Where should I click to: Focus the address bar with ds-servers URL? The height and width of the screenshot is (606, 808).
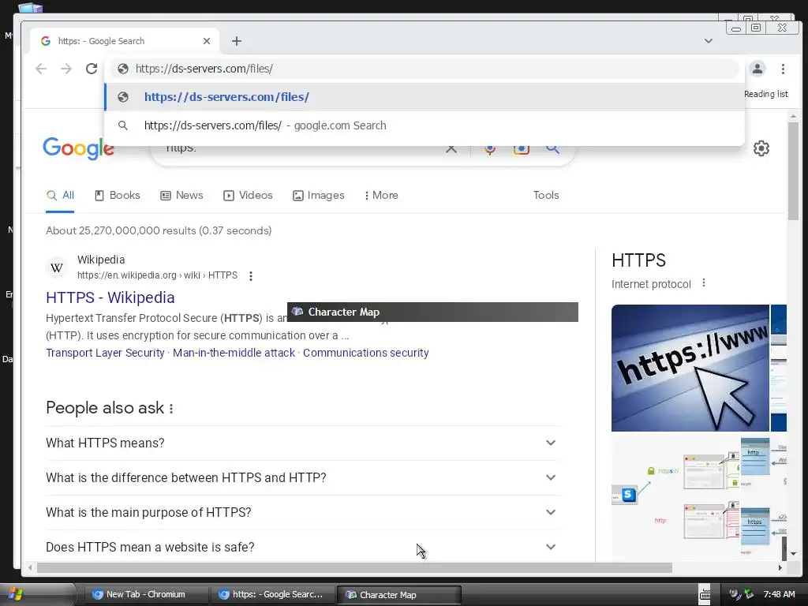423,69
